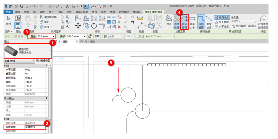Undo the last action in quick access toolbar
Screen dimensions: 278x139
coord(34,6)
